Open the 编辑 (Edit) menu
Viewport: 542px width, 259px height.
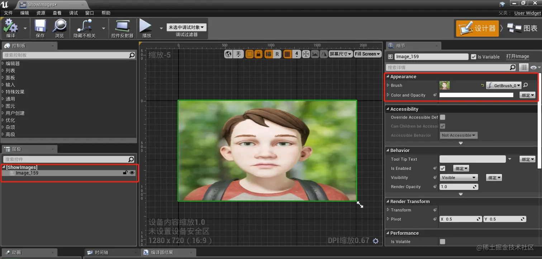[x=25, y=13]
